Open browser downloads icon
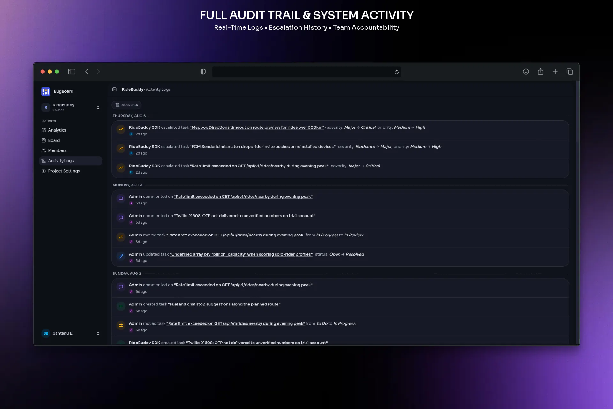Screen dimensions: 613x409 tap(526, 72)
